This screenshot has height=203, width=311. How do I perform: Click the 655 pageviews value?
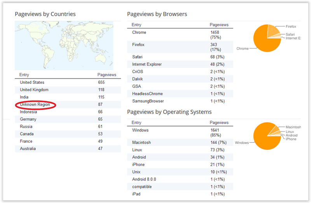click(101, 82)
